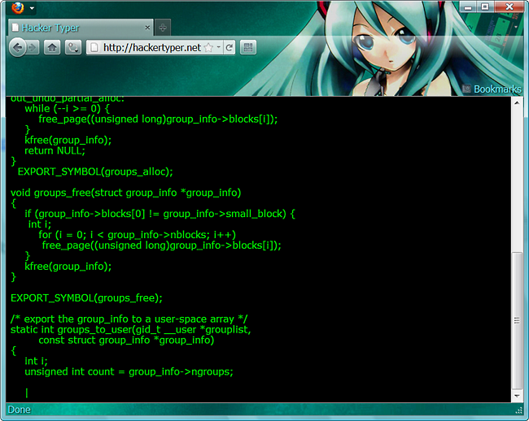Click the 'while (--i >= 0) {' line

(67, 109)
